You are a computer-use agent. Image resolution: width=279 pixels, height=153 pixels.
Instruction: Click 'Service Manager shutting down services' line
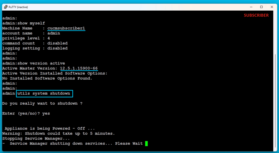point(72,144)
